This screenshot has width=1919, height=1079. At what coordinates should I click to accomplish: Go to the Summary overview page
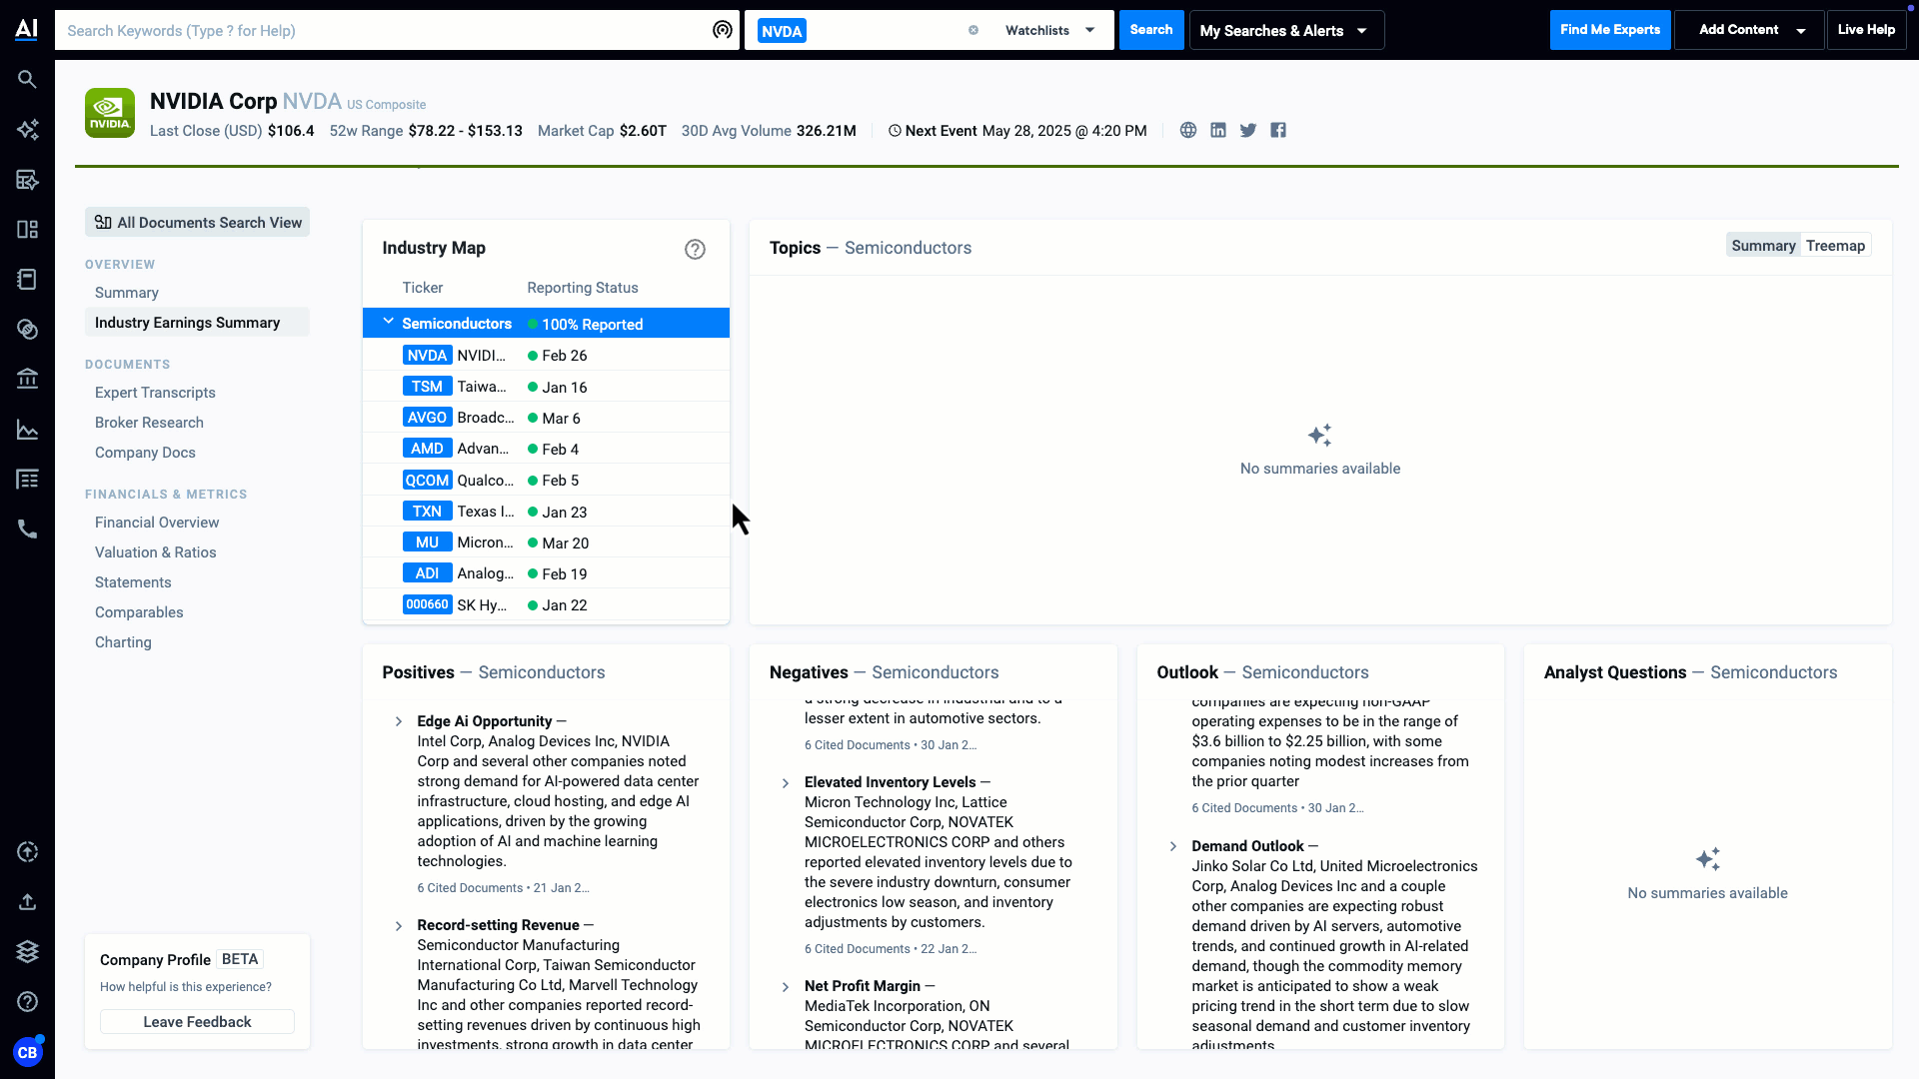pos(127,293)
